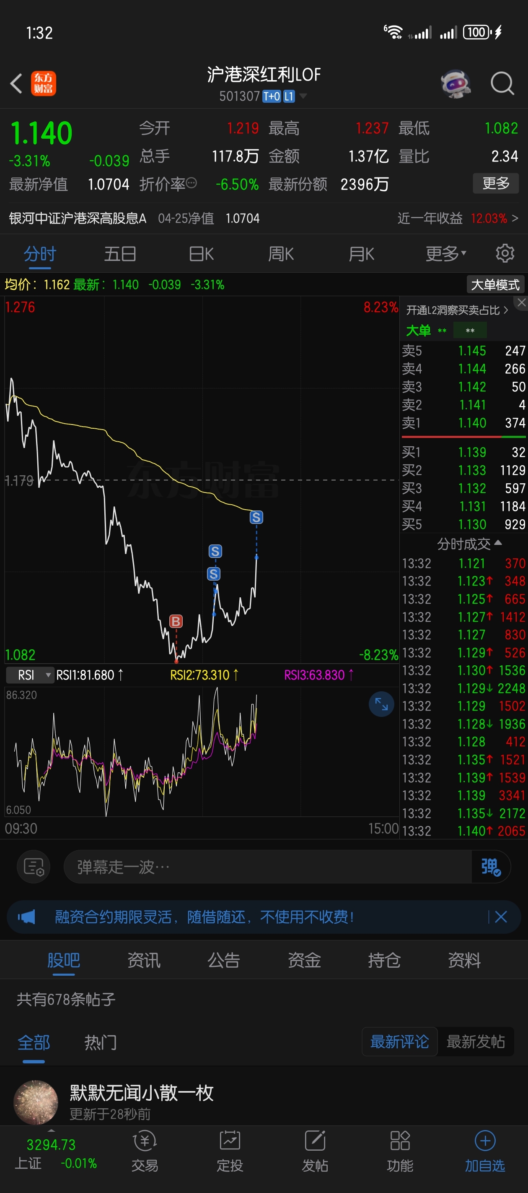Open 默默无闻小散一枚 username link
This screenshot has width=528, height=1193.
[x=142, y=1092]
